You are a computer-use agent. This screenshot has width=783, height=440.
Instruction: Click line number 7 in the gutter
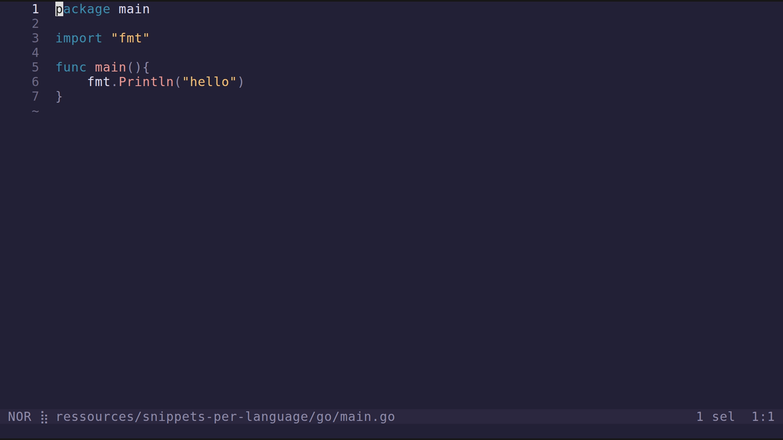click(x=35, y=97)
